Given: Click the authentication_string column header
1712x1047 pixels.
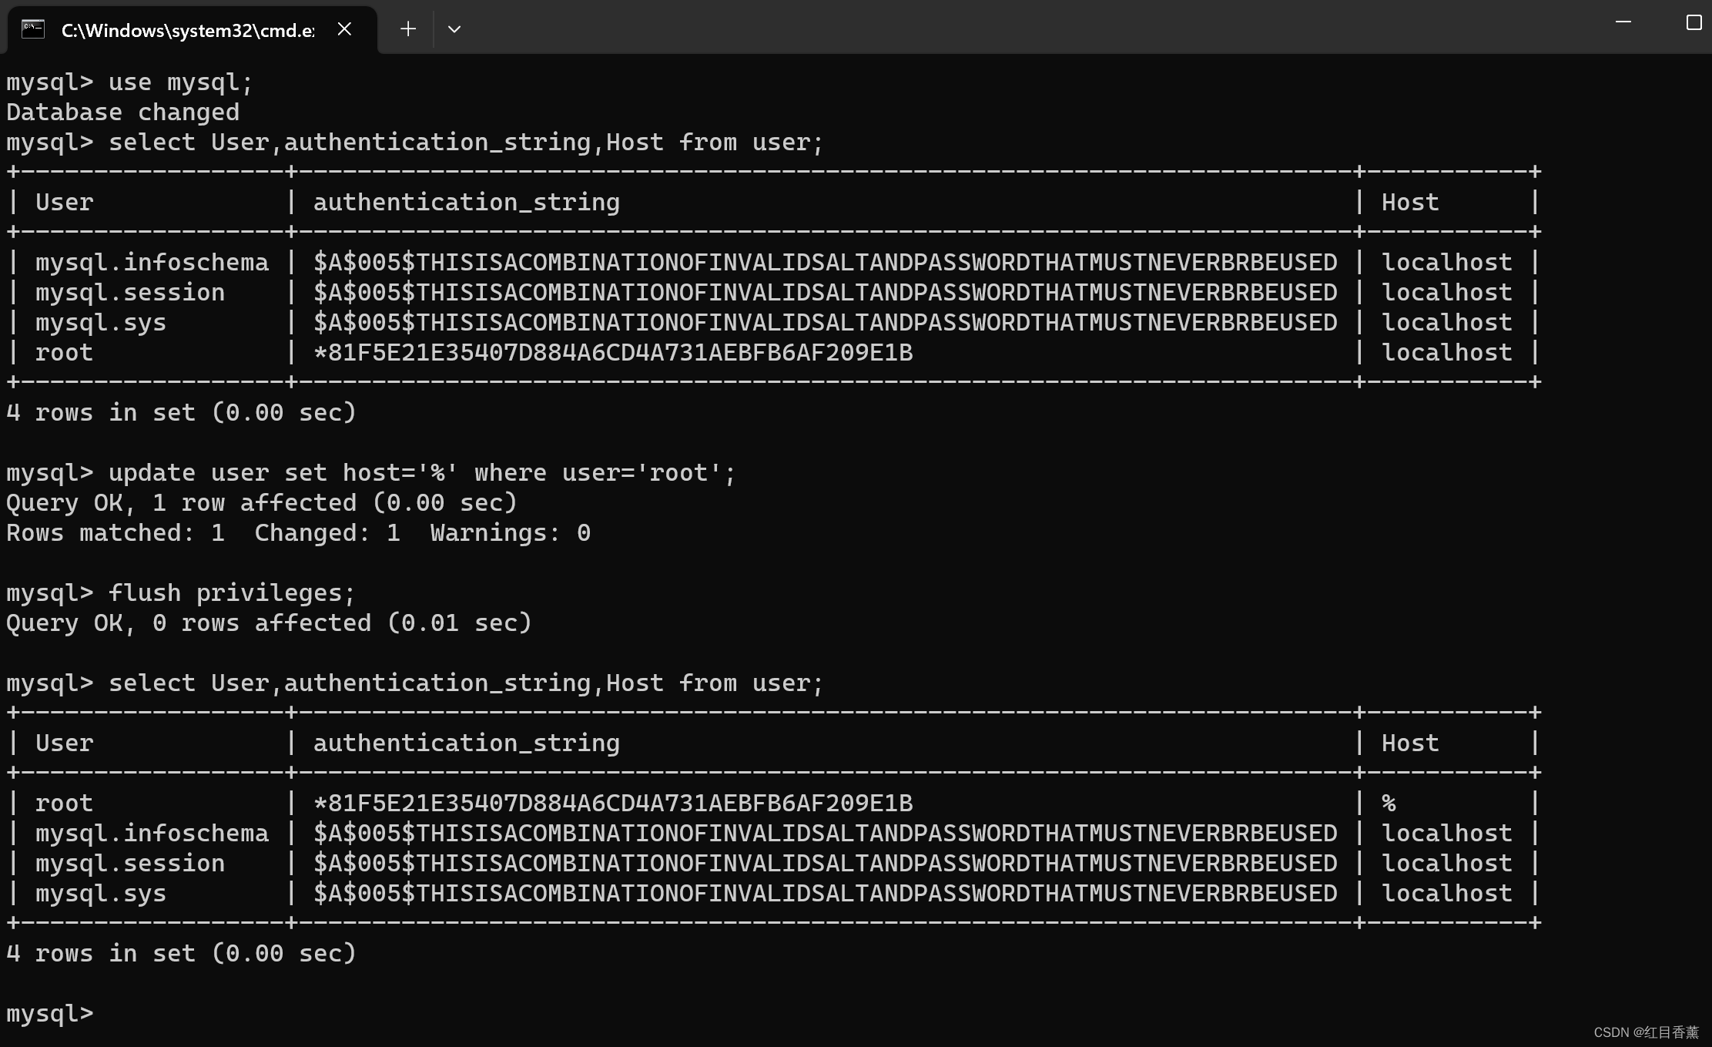Looking at the screenshot, I should click(465, 201).
